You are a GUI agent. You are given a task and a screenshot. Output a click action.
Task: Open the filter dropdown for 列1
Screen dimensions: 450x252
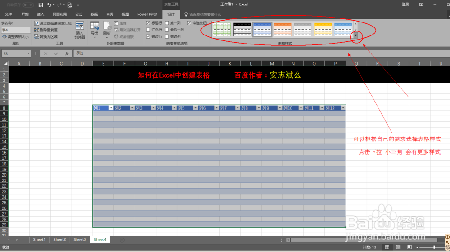pyautogui.click(x=111, y=108)
